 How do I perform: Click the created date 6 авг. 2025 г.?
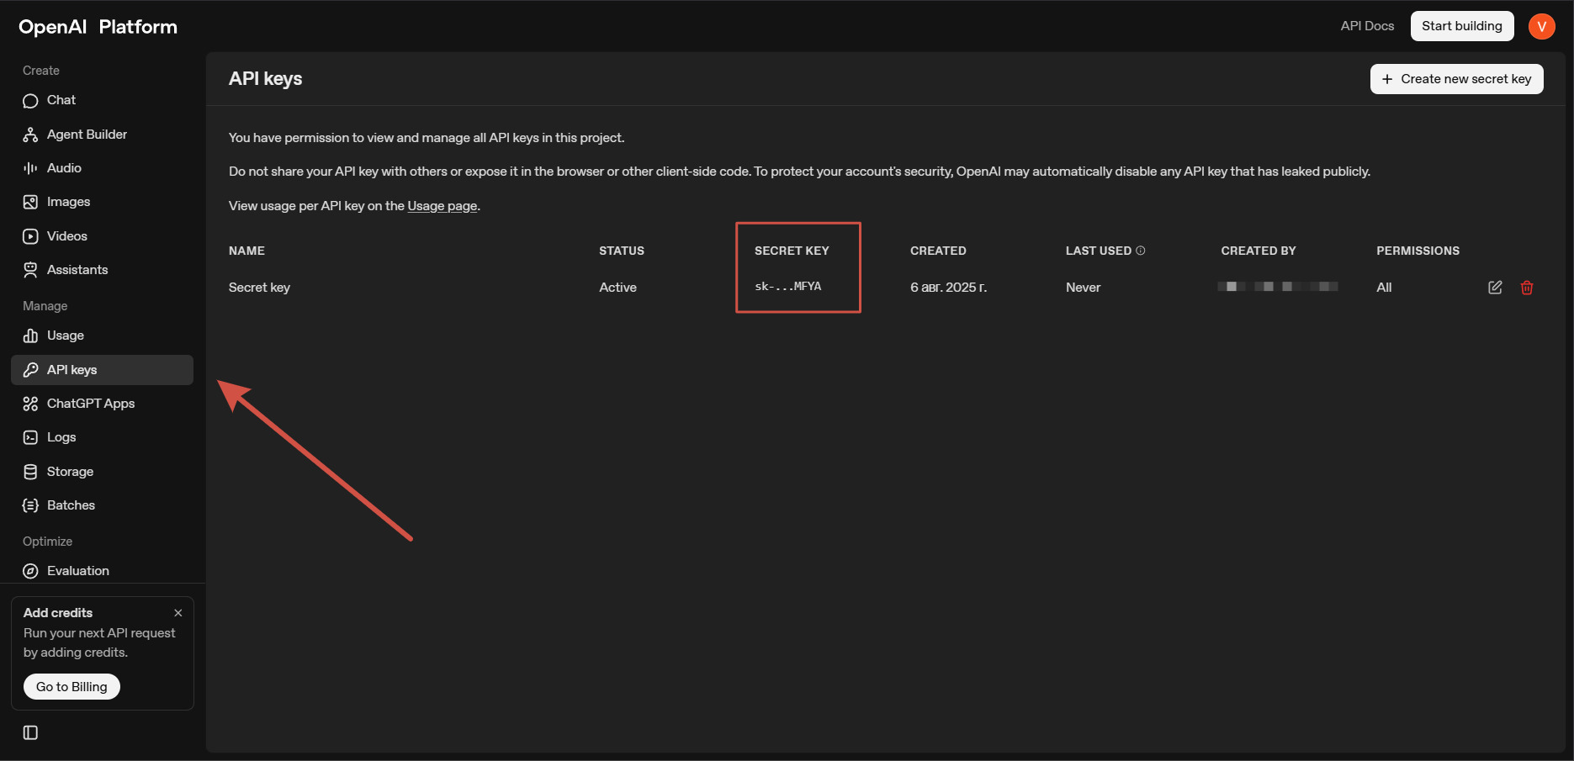tap(948, 288)
